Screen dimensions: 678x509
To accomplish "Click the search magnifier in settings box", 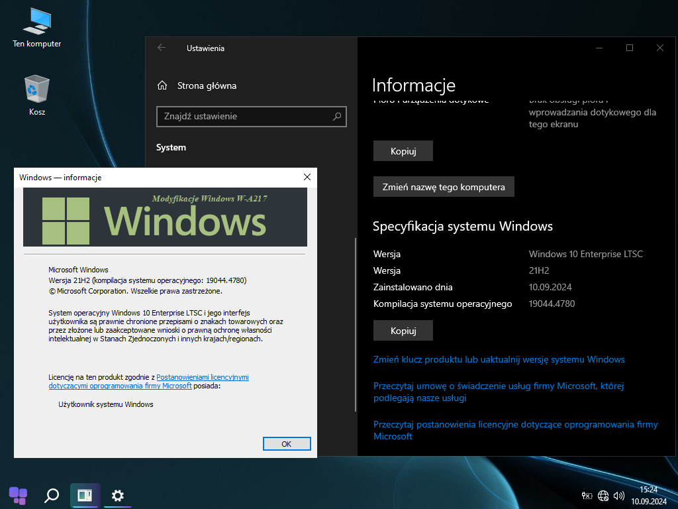I will (x=337, y=117).
